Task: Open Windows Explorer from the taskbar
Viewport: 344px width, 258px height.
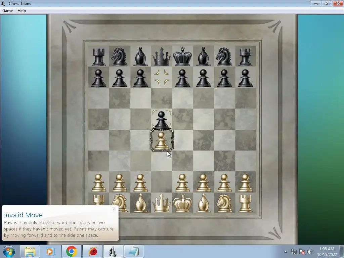Action: click(x=30, y=251)
